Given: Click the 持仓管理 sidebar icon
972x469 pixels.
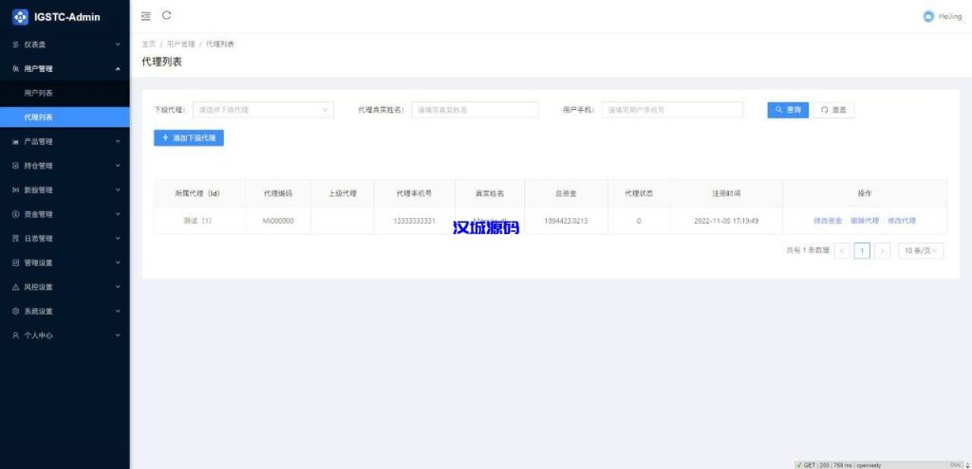Looking at the screenshot, I should pyautogui.click(x=16, y=166).
